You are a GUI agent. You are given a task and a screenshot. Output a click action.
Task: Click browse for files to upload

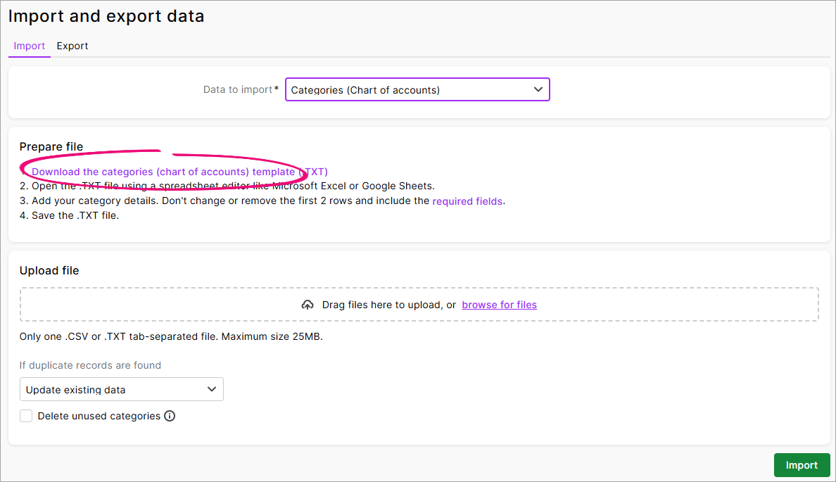[x=499, y=304]
